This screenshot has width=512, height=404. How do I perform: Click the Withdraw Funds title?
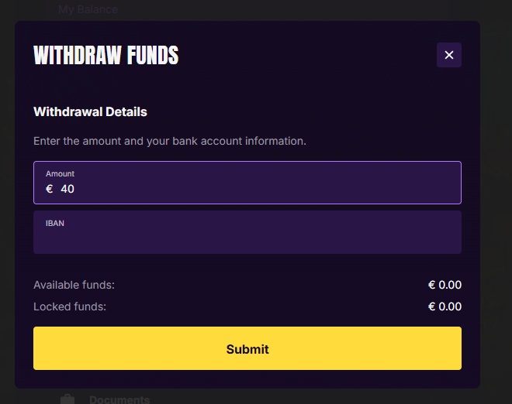pyautogui.click(x=106, y=55)
